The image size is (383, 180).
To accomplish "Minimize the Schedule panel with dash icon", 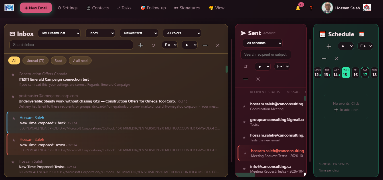I will [x=324, y=59].
